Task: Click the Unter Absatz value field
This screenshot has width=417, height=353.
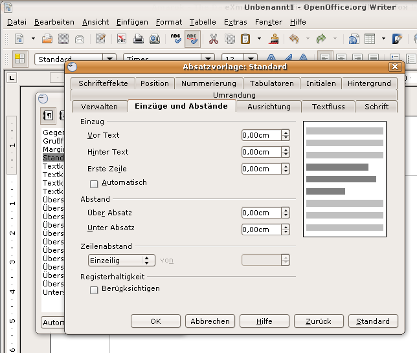Action: coord(262,230)
